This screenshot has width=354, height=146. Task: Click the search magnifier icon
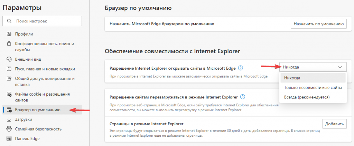coord(9,21)
